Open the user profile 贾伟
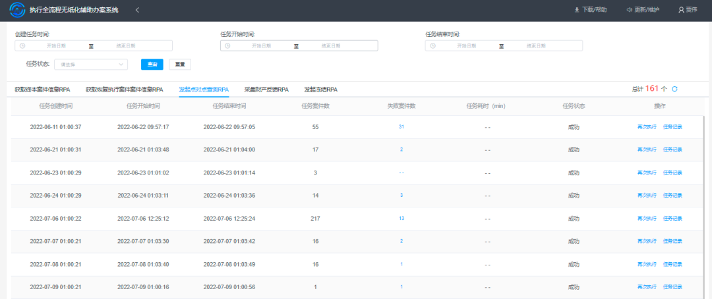This screenshot has width=712, height=299. 688,9
